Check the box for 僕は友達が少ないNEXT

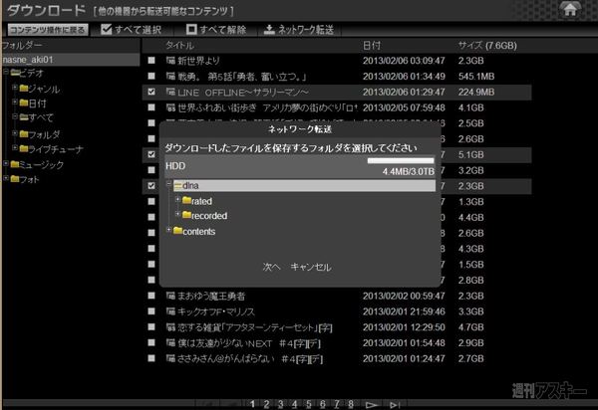151,342
